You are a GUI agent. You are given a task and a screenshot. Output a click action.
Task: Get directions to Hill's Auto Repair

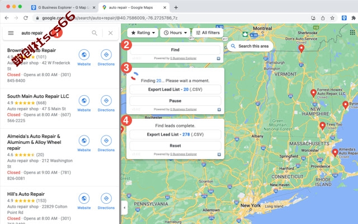(x=106, y=198)
